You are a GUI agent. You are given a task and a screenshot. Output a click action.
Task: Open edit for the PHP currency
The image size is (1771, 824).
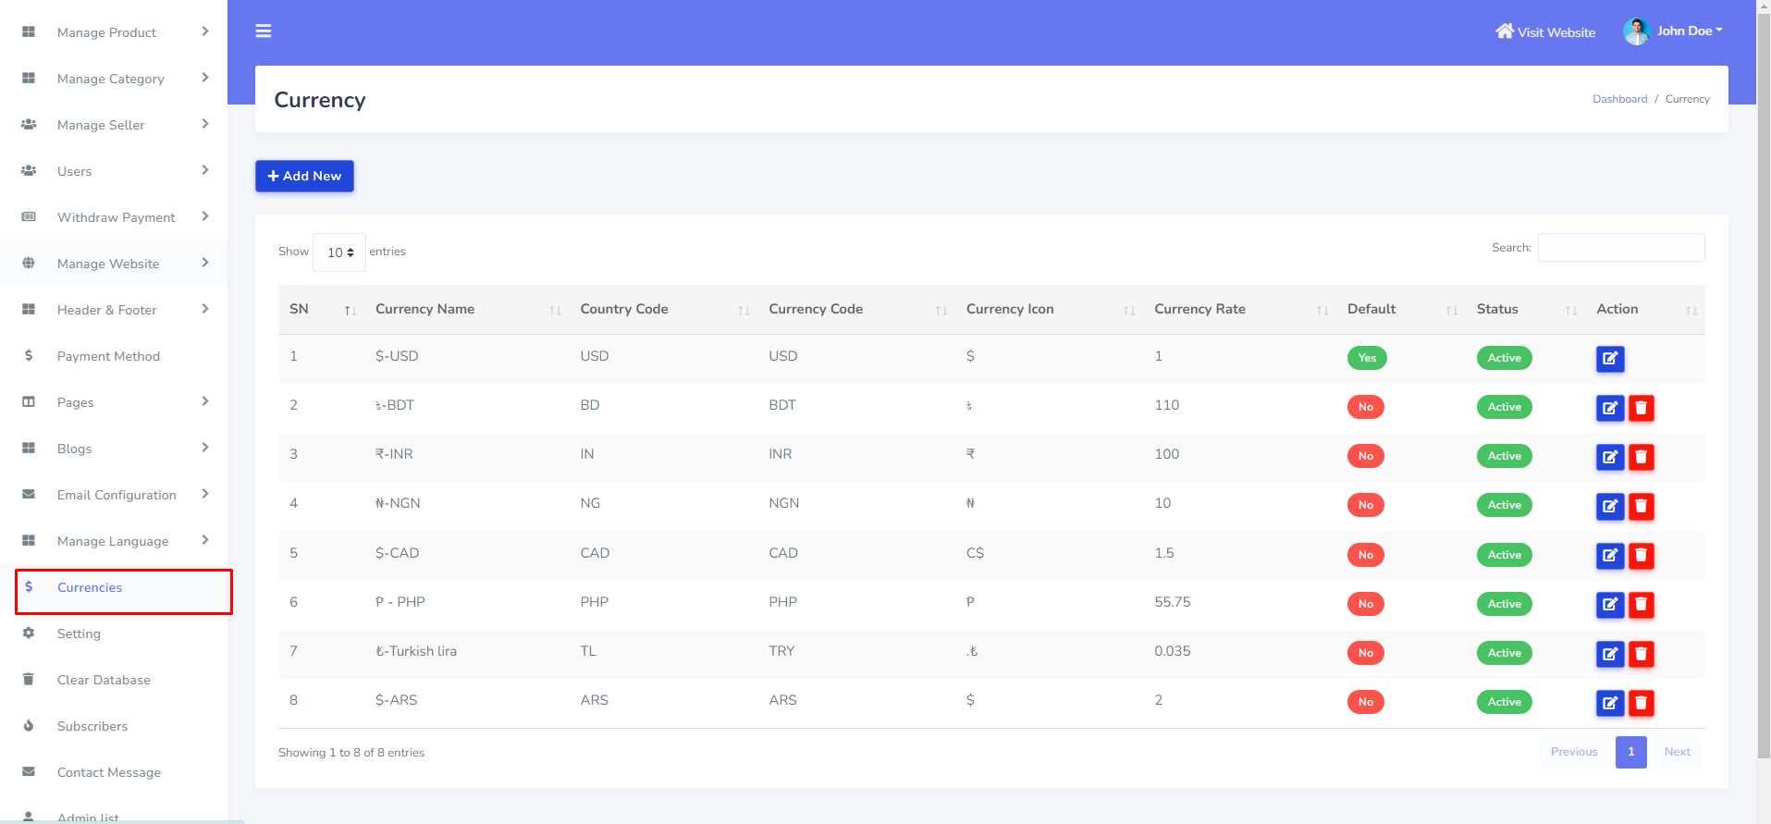(x=1609, y=605)
